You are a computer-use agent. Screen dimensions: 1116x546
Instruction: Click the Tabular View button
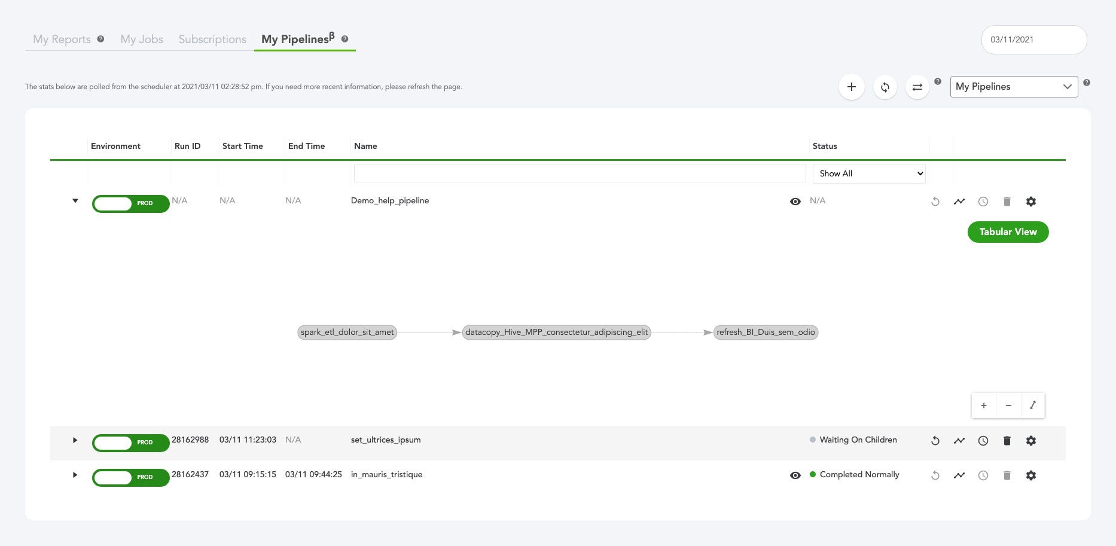coord(1008,232)
